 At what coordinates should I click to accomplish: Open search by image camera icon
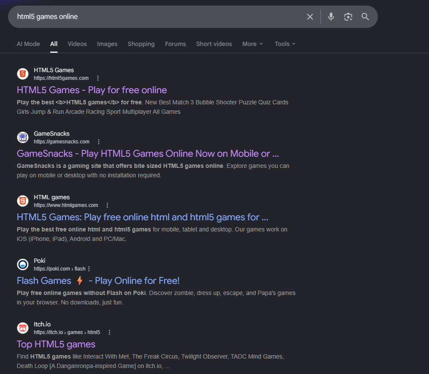tap(348, 17)
